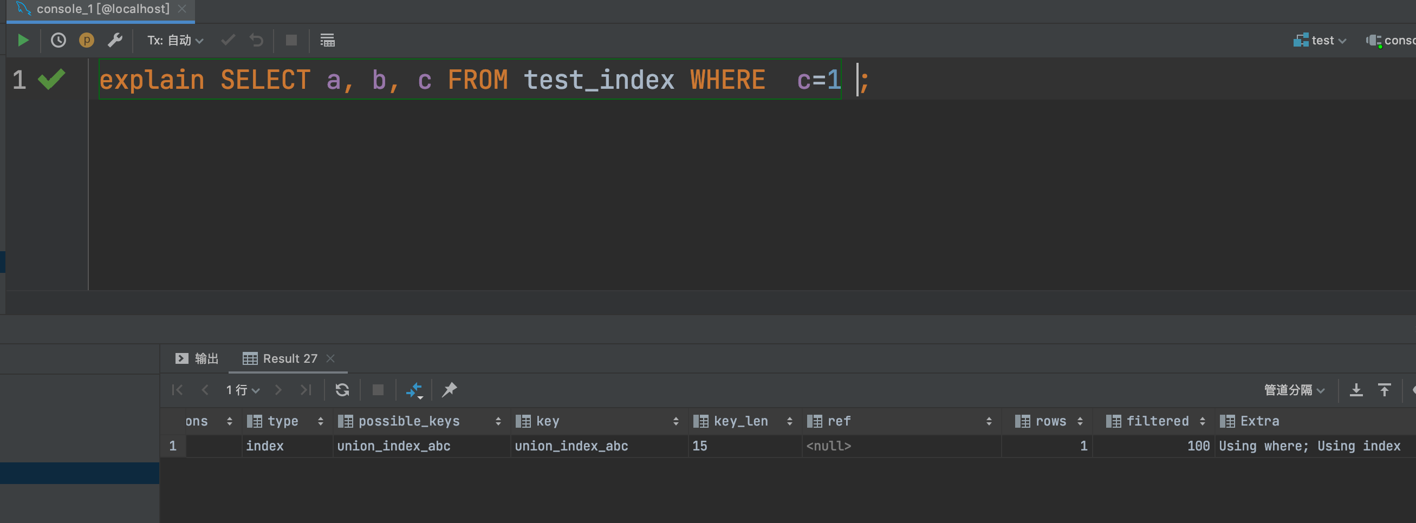The height and width of the screenshot is (523, 1416).
Task: Click the compare data arrows icon
Action: pos(414,390)
